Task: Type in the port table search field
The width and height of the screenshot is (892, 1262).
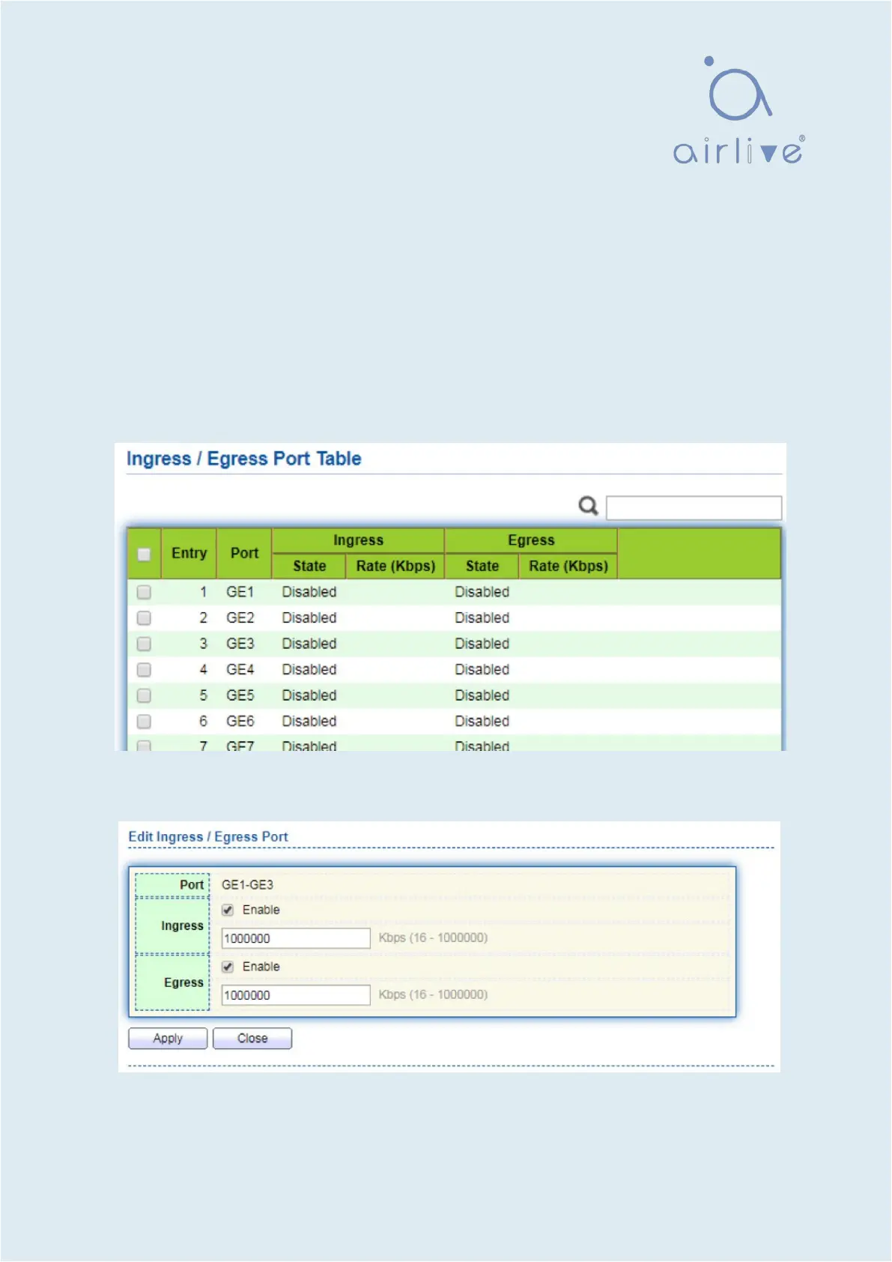Action: [x=693, y=508]
